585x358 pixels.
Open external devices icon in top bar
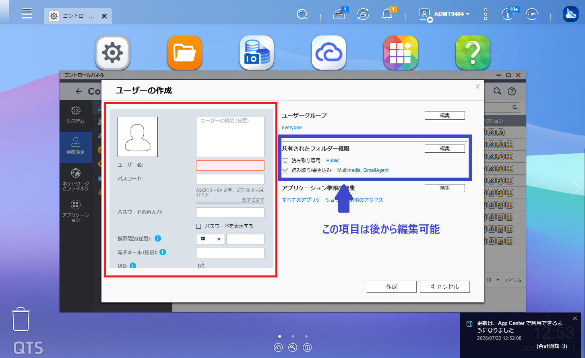tap(363, 14)
